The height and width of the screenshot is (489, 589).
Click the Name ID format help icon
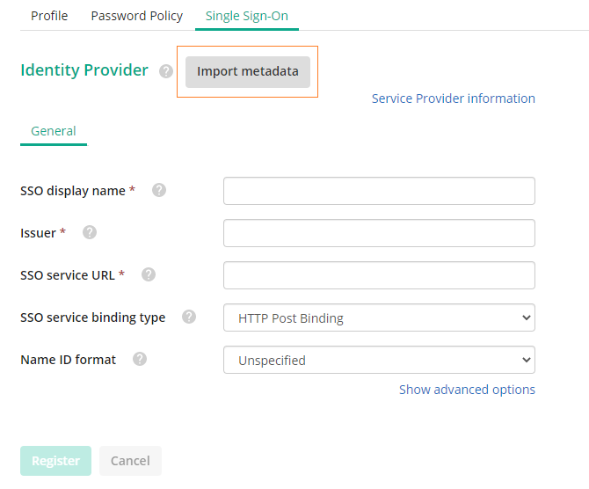(140, 359)
